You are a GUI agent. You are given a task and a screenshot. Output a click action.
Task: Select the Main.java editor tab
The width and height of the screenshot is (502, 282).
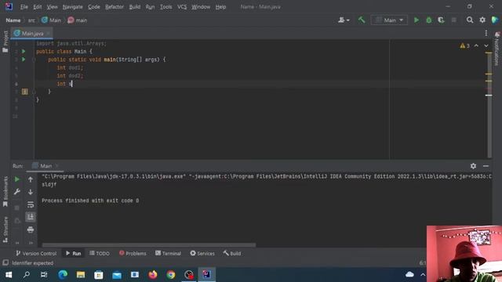point(31,33)
